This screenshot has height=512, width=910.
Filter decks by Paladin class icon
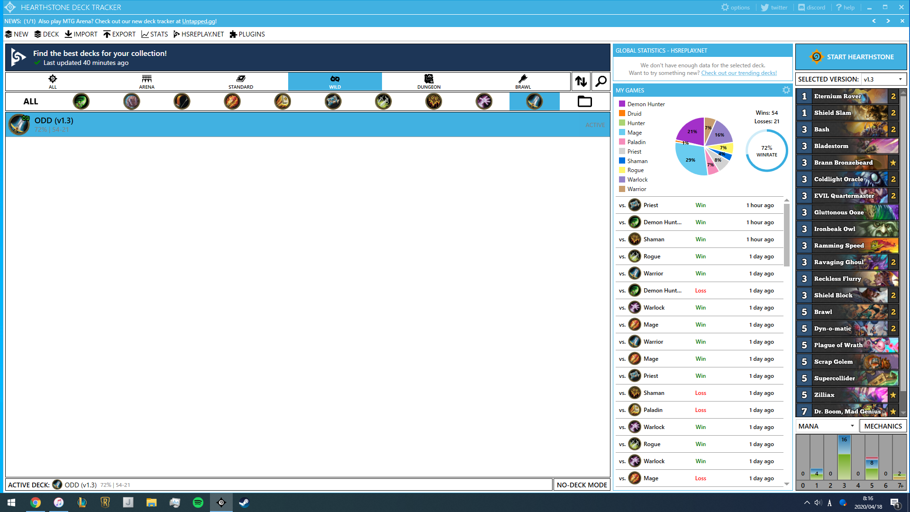point(282,101)
